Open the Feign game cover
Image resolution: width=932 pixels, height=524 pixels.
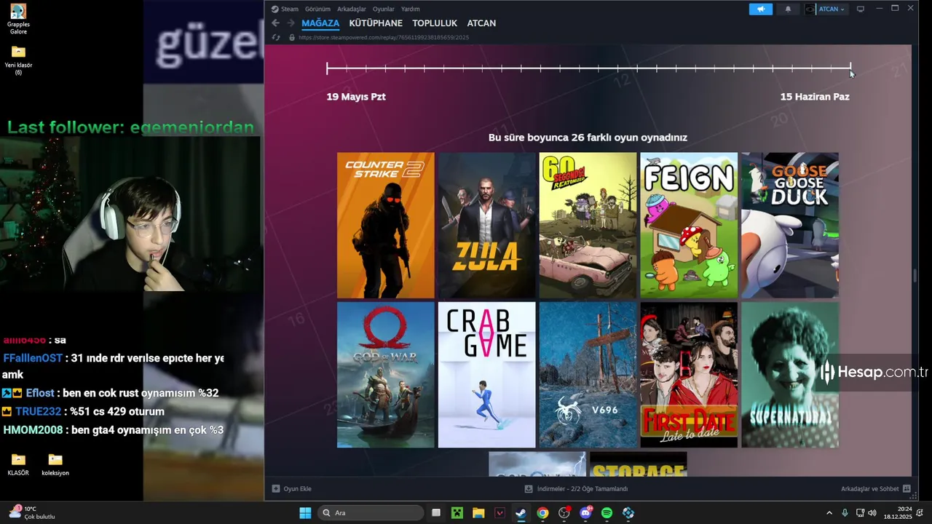[x=689, y=225]
